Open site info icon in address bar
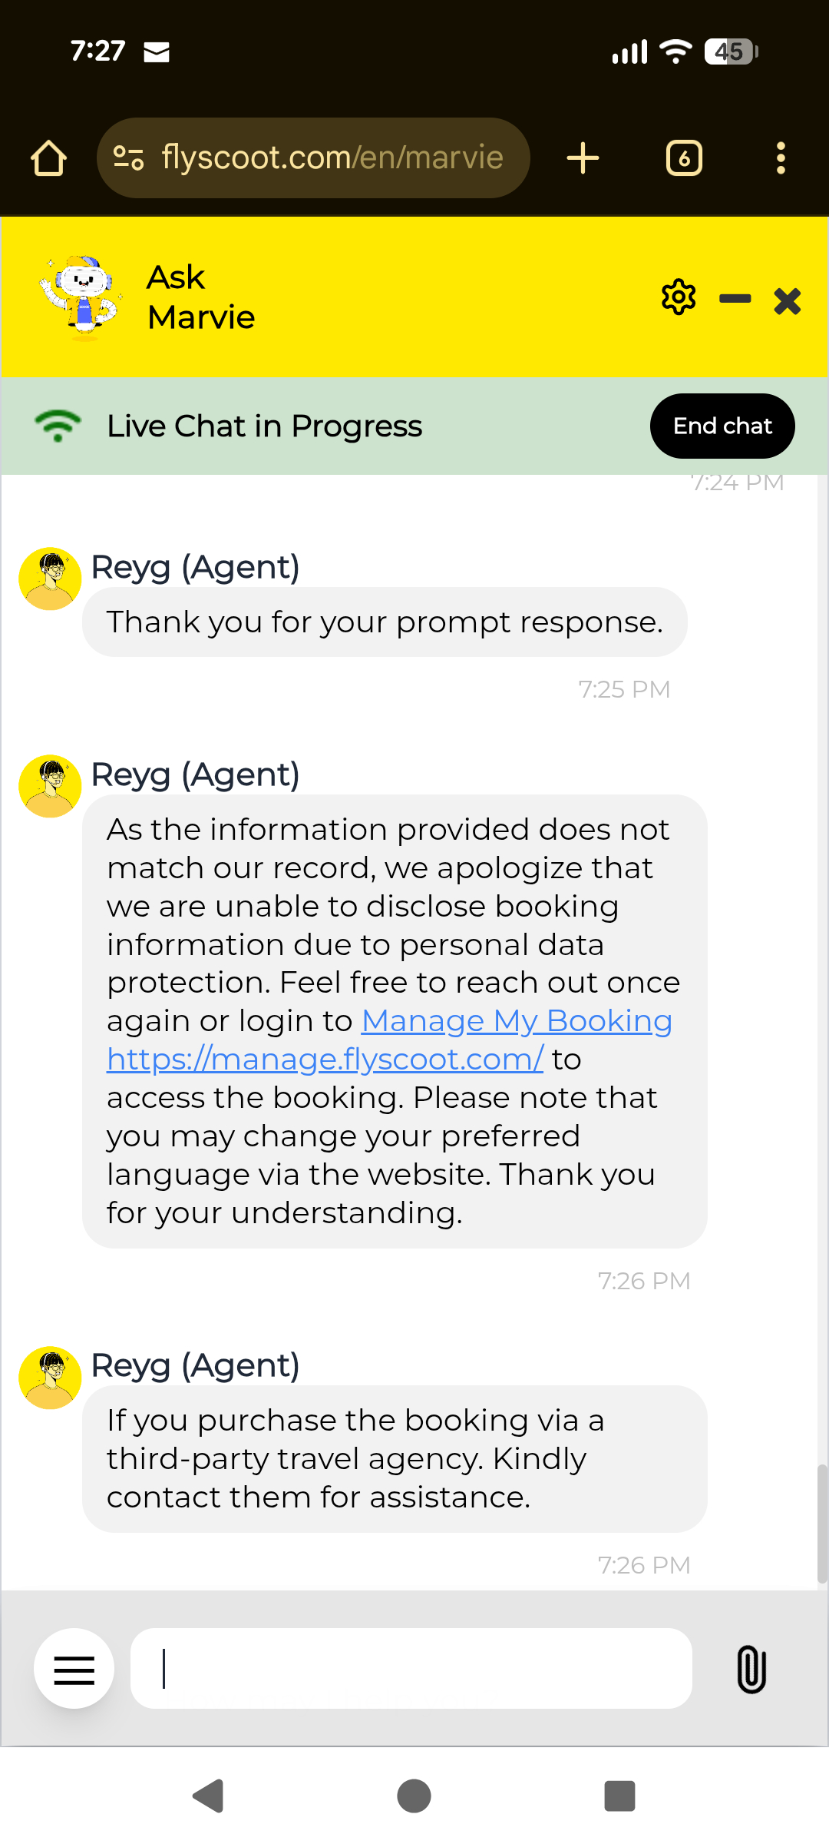 pyautogui.click(x=128, y=158)
